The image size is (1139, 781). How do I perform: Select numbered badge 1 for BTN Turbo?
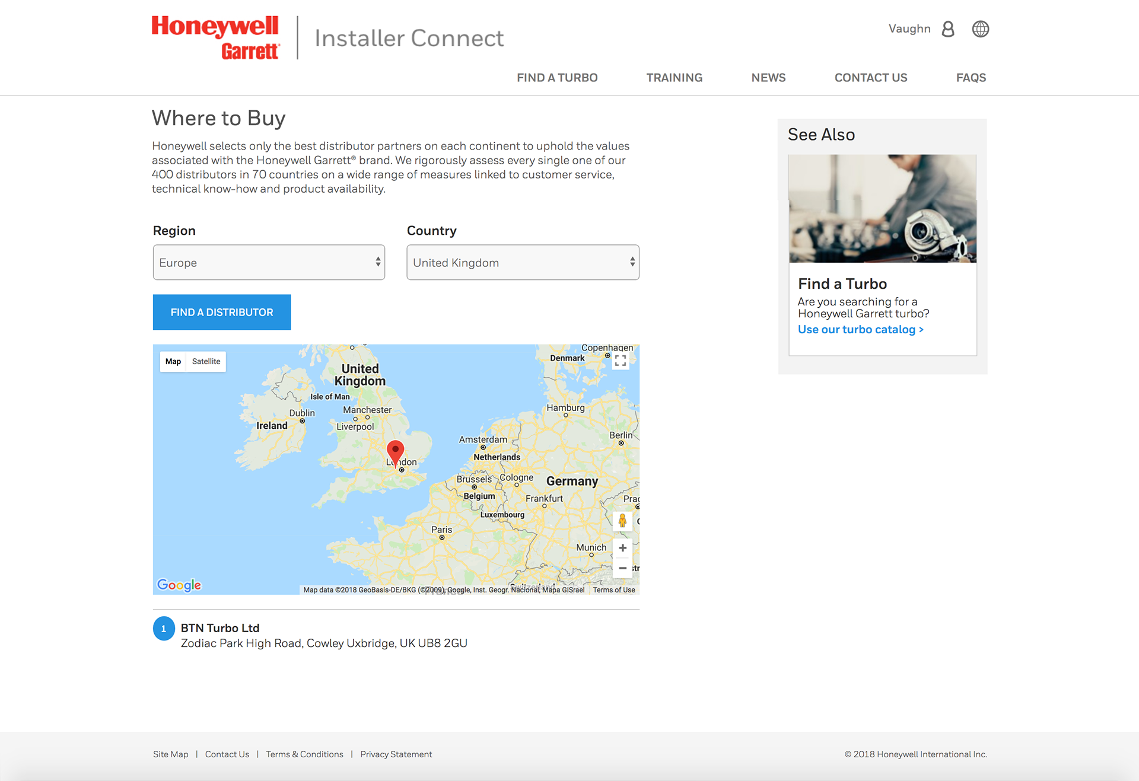point(164,629)
